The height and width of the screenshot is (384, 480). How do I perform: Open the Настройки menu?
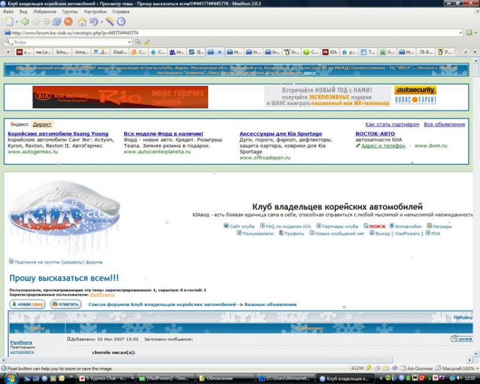95,12
